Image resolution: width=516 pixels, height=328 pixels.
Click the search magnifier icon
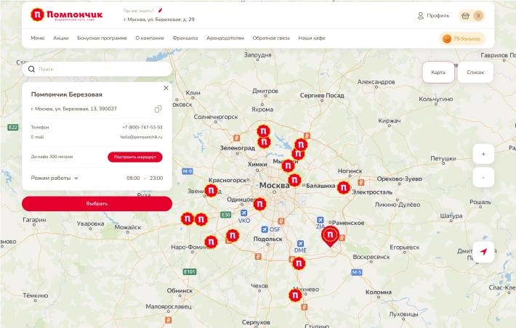pos(31,69)
